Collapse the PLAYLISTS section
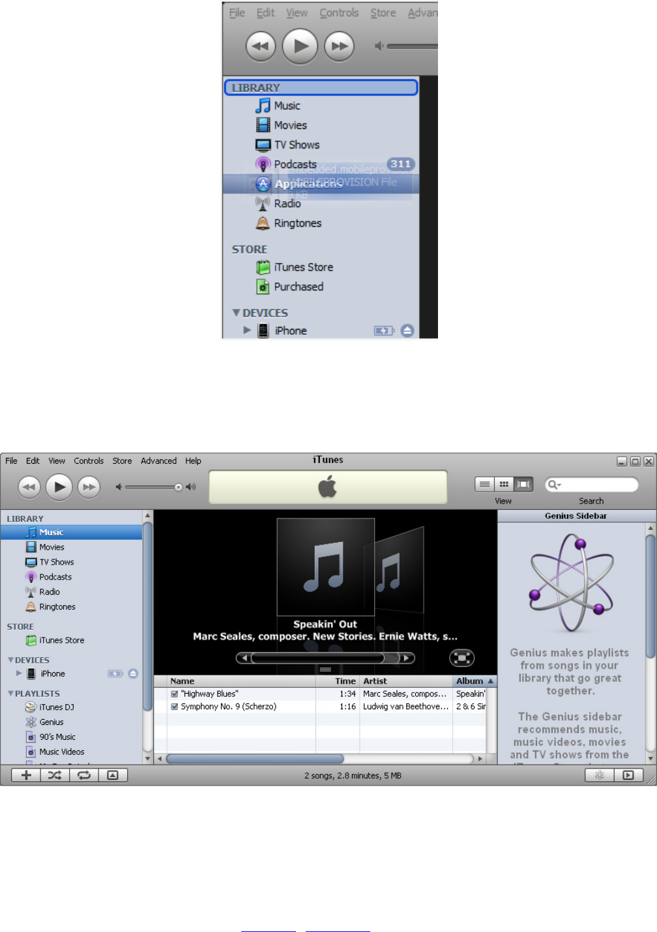The image size is (657, 932). click(10, 694)
